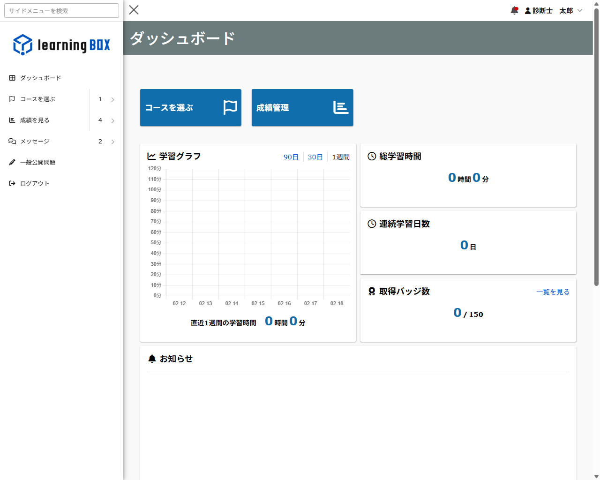Select the flag icon for コースを選ぶ
Screen dimensions: 600x480
tap(12, 99)
